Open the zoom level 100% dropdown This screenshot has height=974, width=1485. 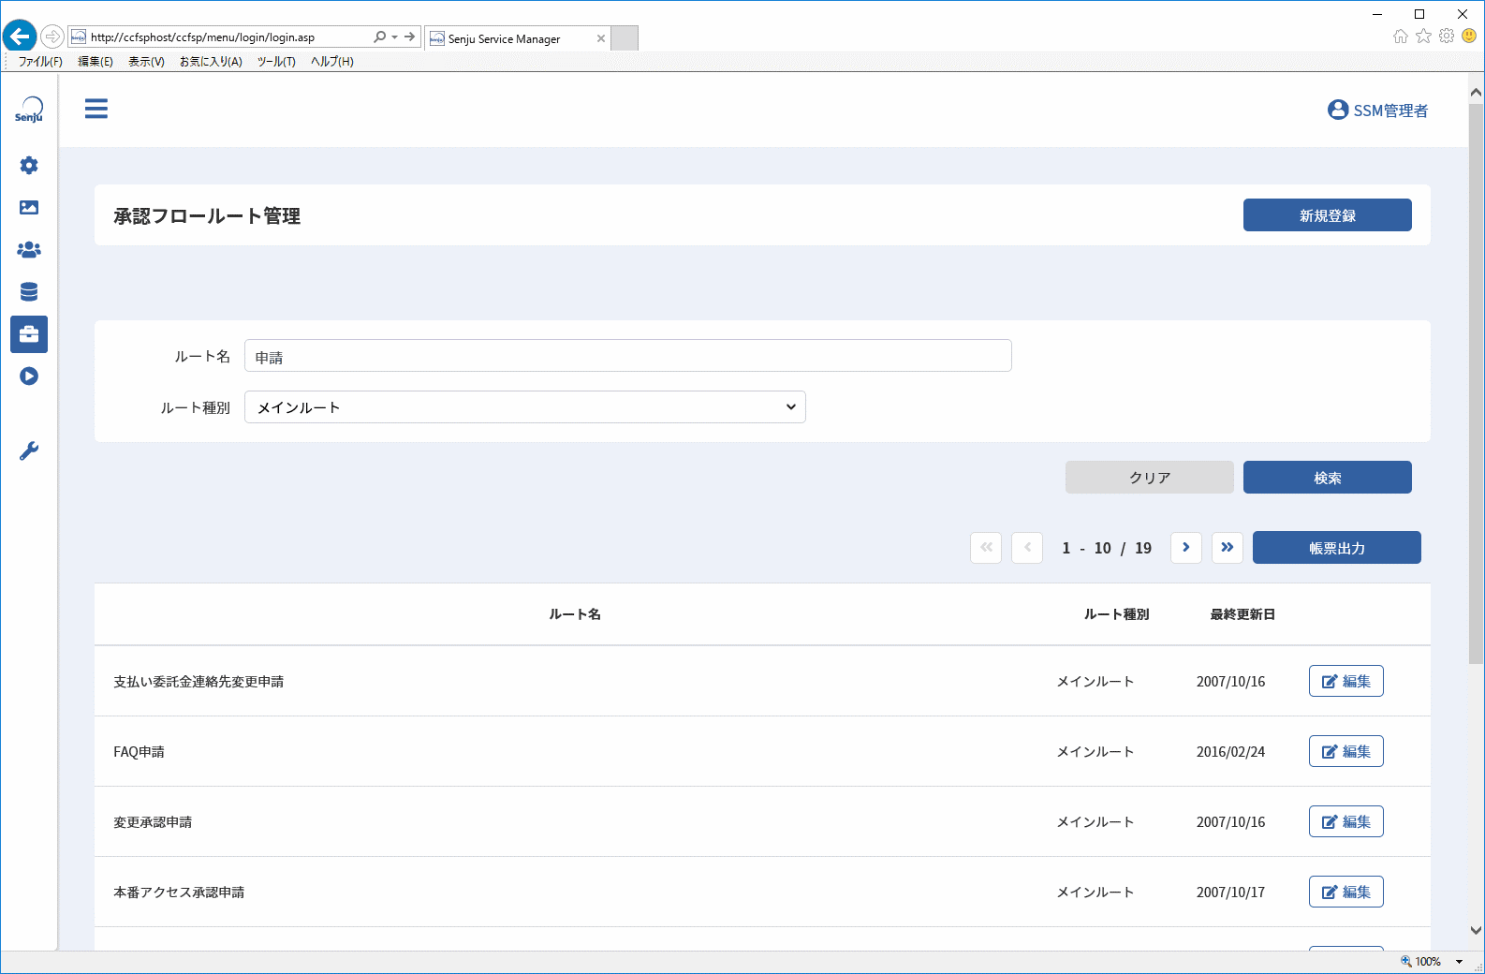click(1459, 962)
